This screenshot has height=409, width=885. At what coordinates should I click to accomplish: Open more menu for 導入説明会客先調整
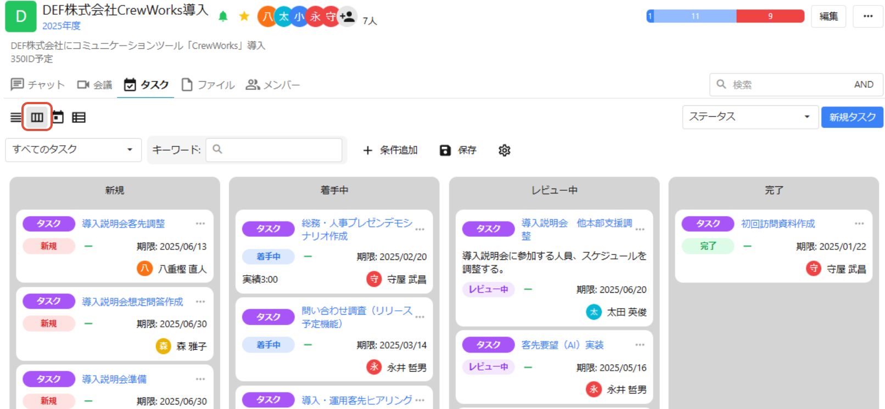[x=200, y=223]
